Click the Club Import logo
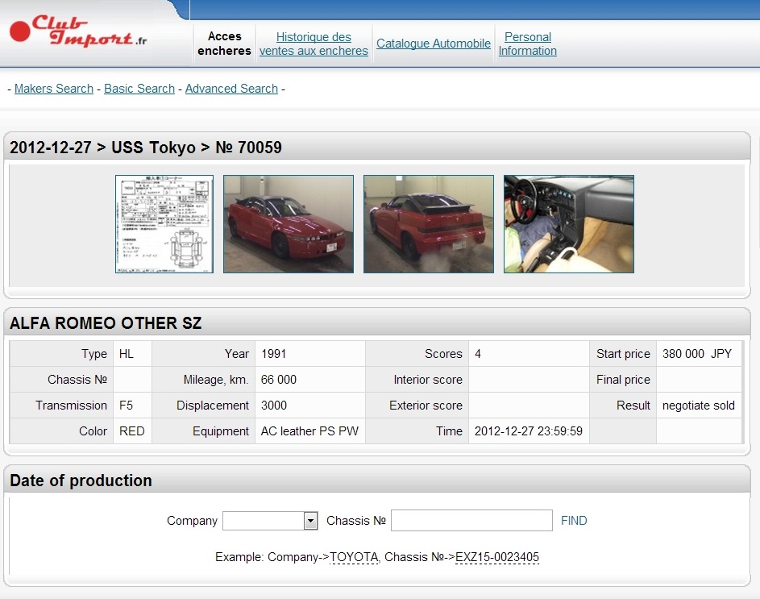Image resolution: width=760 pixels, height=599 pixels. coord(78,32)
